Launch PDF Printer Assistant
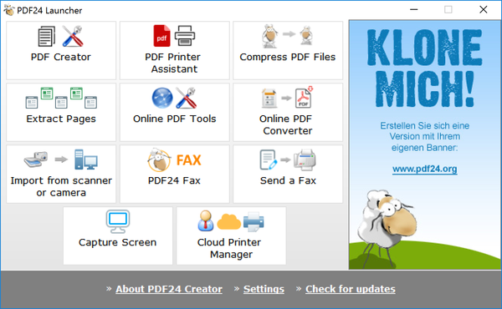 (175, 50)
